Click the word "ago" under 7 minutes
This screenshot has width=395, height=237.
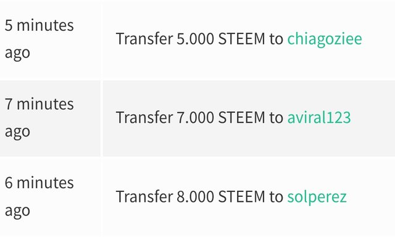tap(17, 133)
